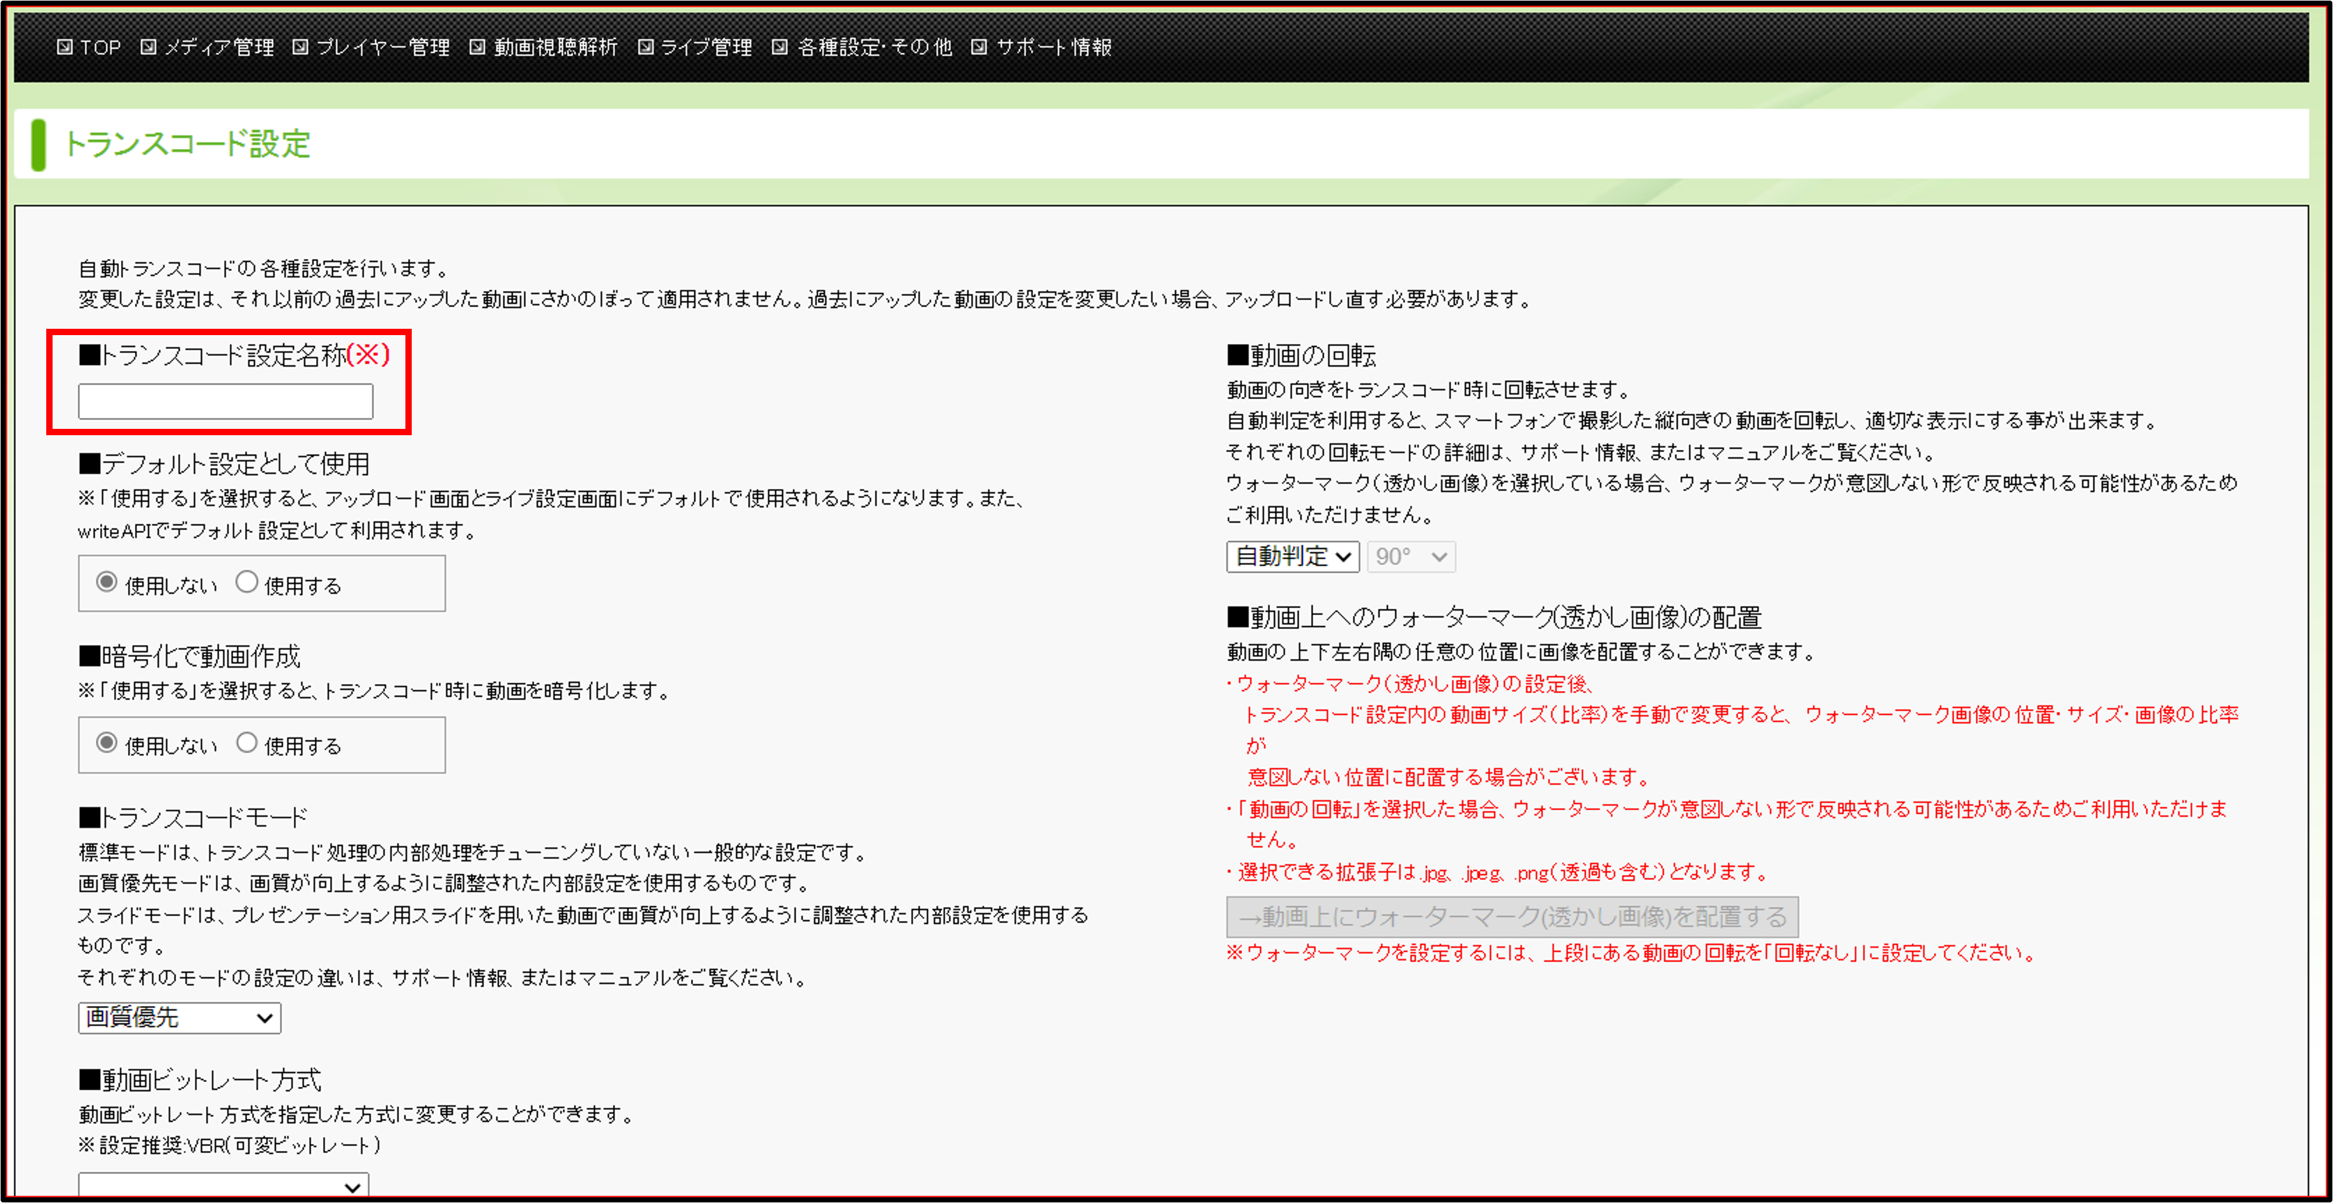Click the ■トランスコードモード section heading
This screenshot has height=1203, width=2333.
point(193,817)
